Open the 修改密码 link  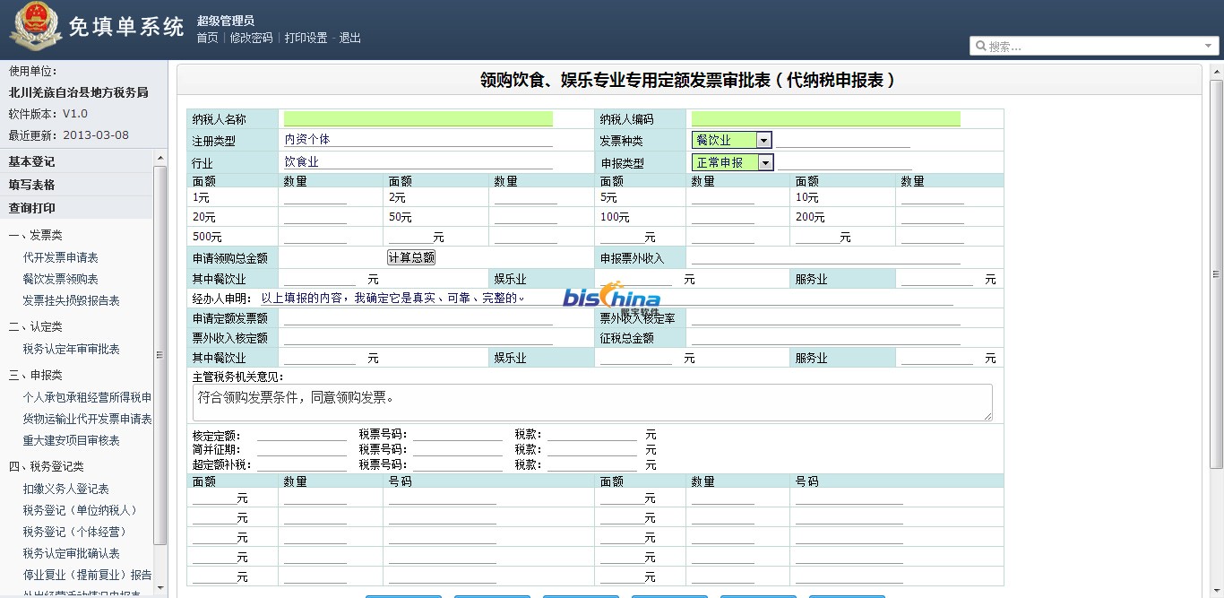pyautogui.click(x=251, y=38)
